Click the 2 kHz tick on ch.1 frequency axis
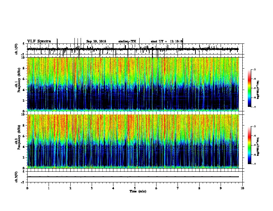This screenshot has width=273, height=211. 24,101
